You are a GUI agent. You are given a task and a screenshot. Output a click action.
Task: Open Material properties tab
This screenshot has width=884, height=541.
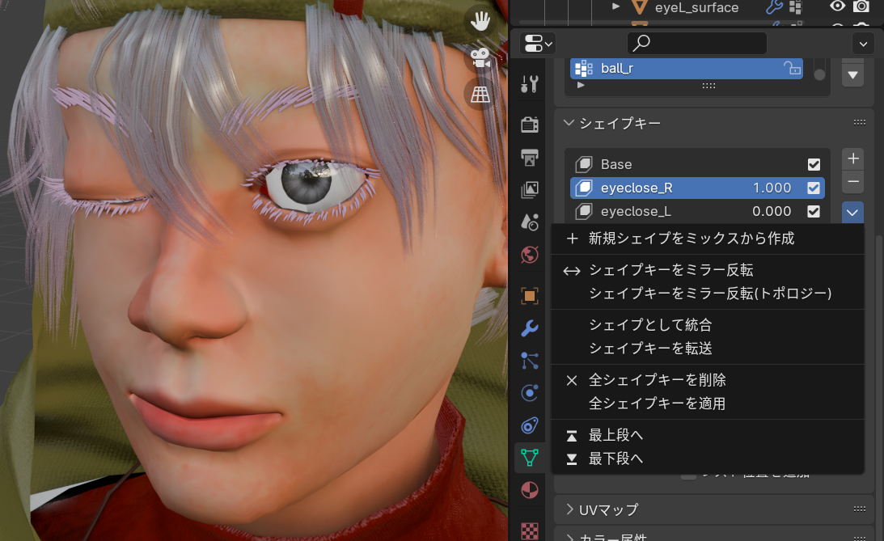coord(530,490)
